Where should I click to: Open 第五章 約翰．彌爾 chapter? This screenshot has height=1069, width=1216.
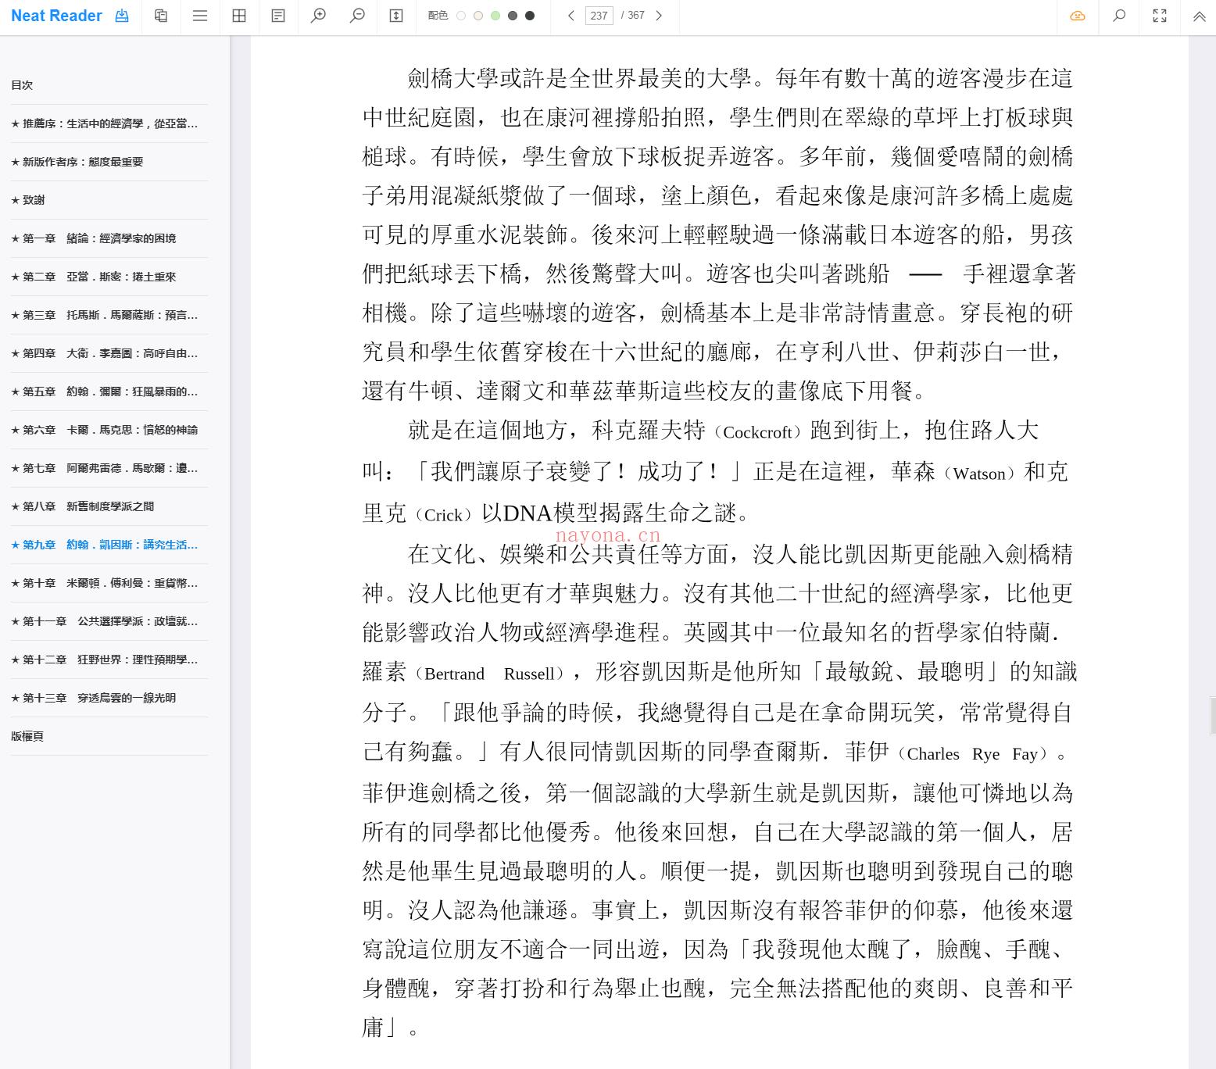[x=109, y=391]
